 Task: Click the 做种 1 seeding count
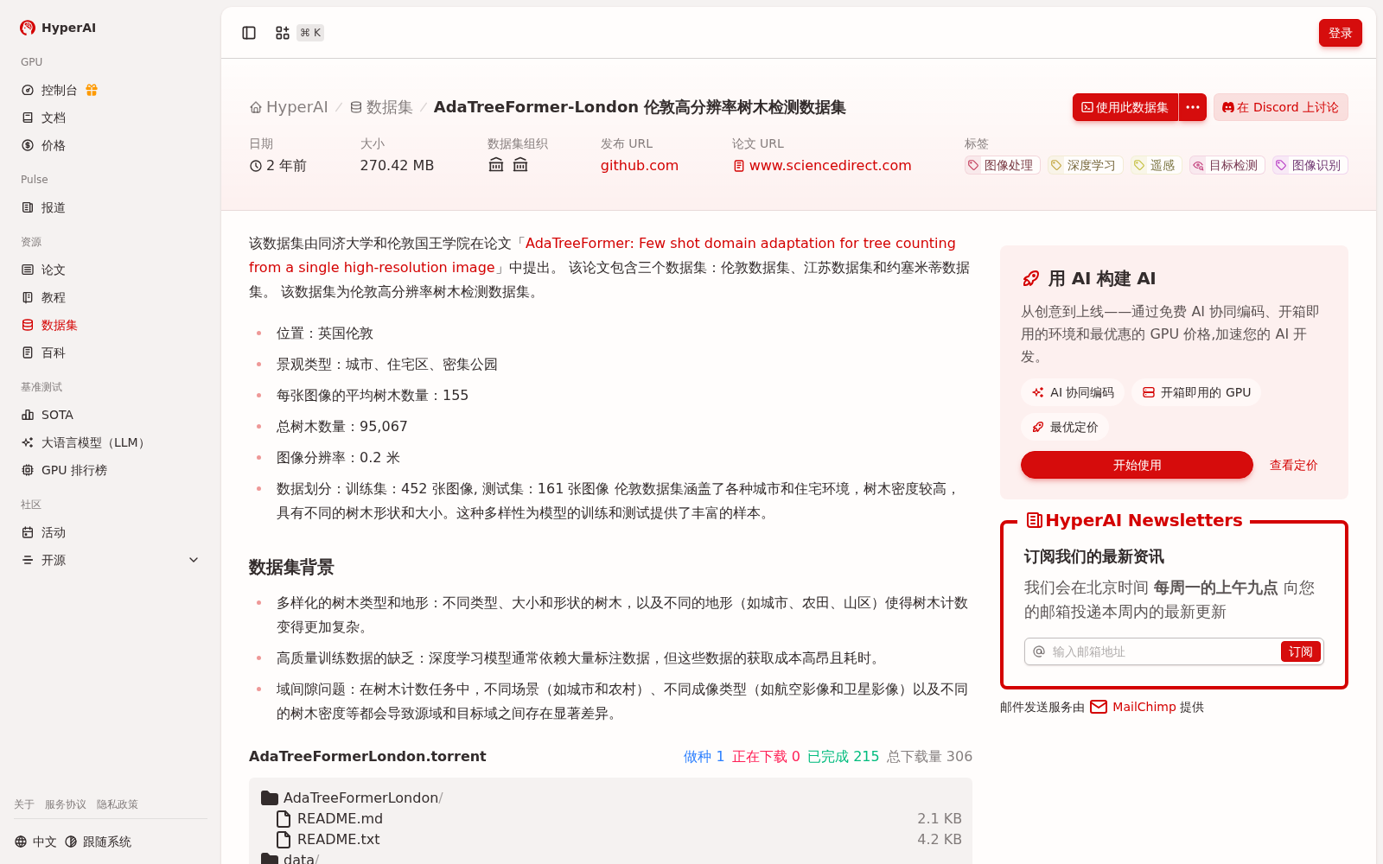tap(704, 756)
